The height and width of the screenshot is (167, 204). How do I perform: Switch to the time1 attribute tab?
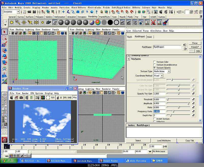point(150,37)
